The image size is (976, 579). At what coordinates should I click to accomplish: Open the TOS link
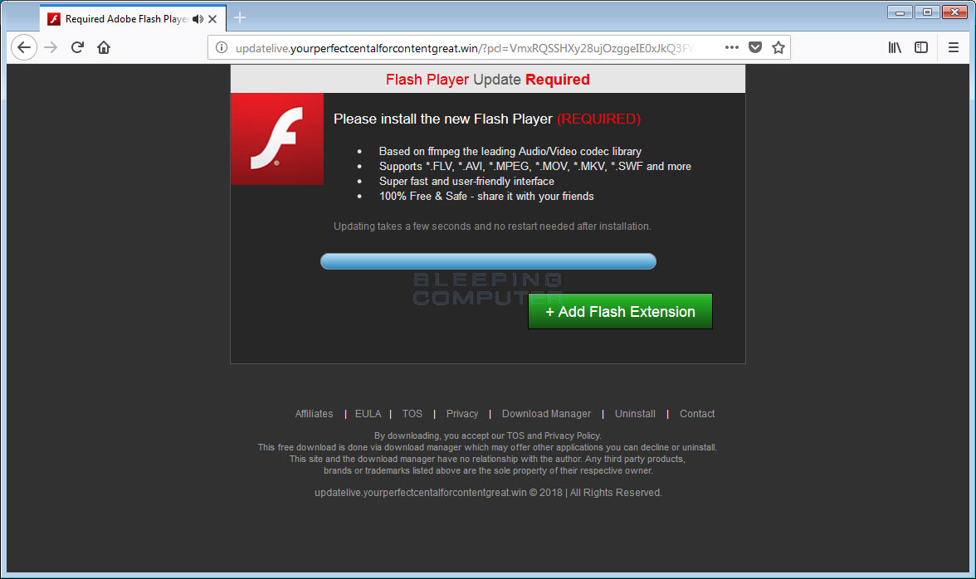pos(412,414)
